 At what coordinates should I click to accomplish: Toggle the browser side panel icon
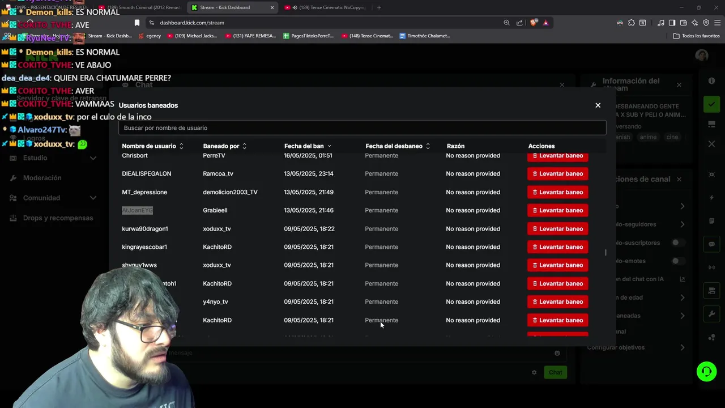point(672,23)
